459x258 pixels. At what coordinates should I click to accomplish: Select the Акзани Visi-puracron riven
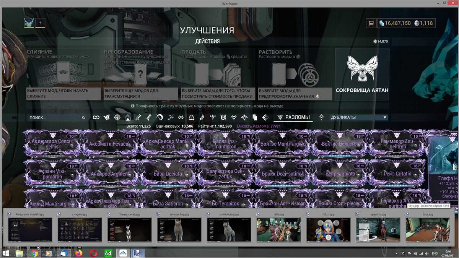tap(53, 174)
